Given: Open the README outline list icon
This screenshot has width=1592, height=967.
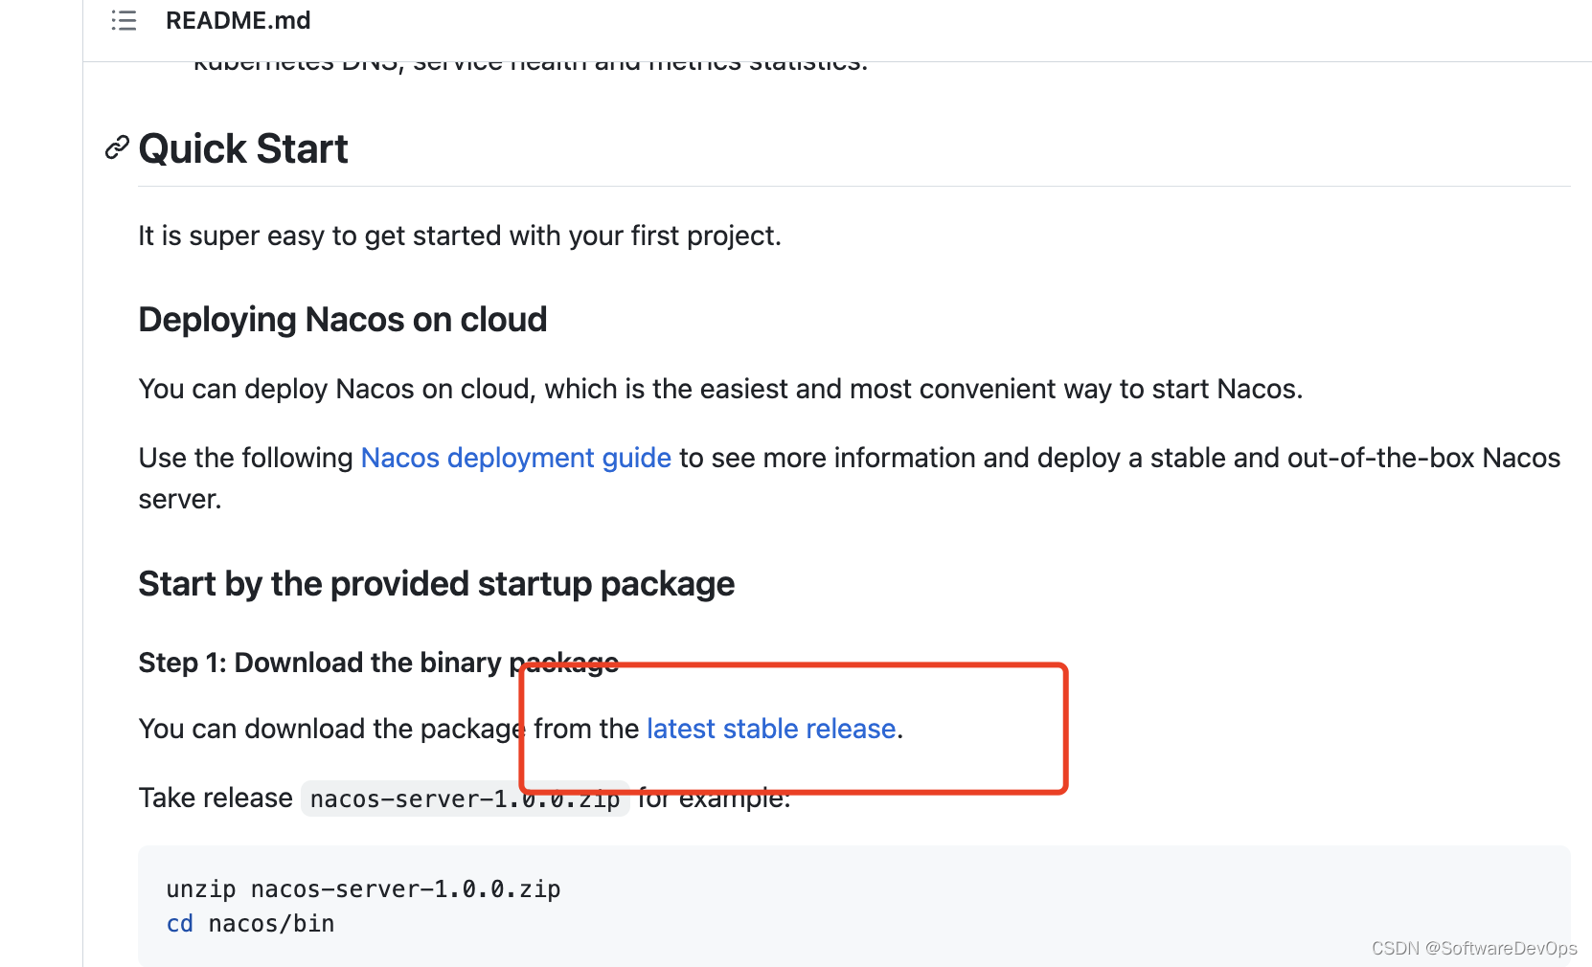Looking at the screenshot, I should 124,20.
